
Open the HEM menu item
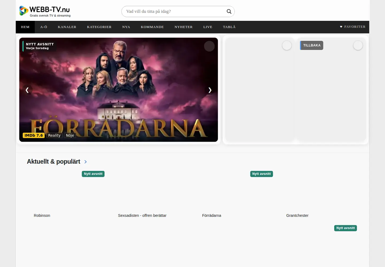(25, 27)
